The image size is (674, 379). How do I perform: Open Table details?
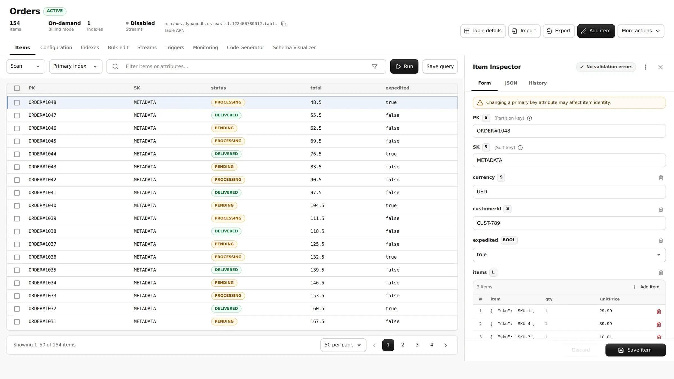point(483,31)
